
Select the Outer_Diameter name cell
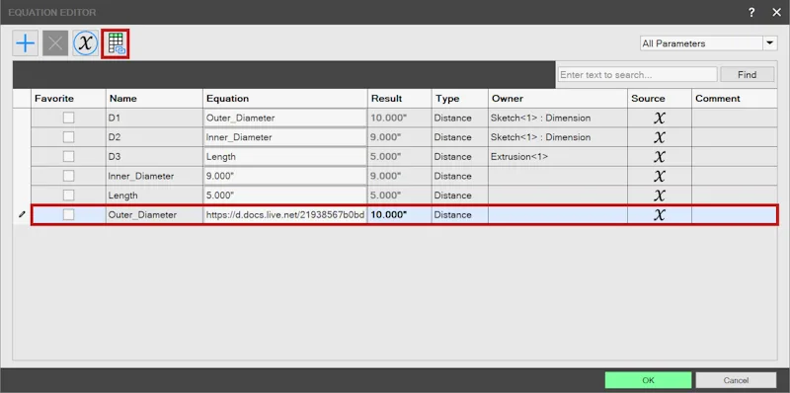click(155, 214)
